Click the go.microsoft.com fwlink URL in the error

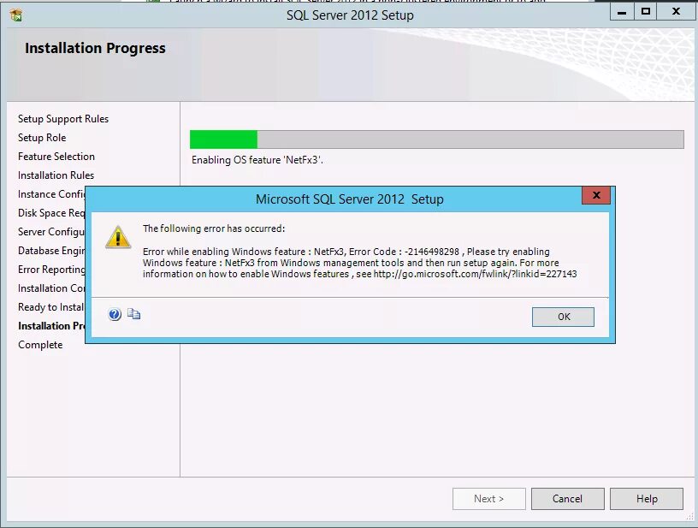pyautogui.click(x=475, y=274)
